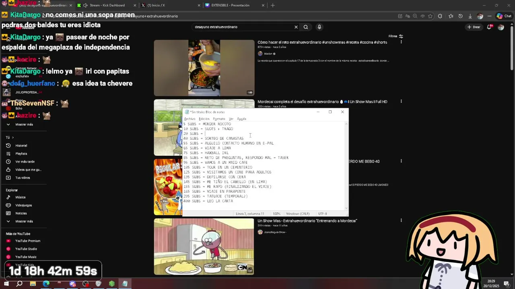Image resolution: width=515 pixels, height=289 pixels.
Task: Click the YouTube search magnifier button
Action: pyautogui.click(x=306, y=27)
